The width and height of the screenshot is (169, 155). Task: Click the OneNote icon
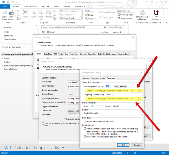click(x=86, y=19)
